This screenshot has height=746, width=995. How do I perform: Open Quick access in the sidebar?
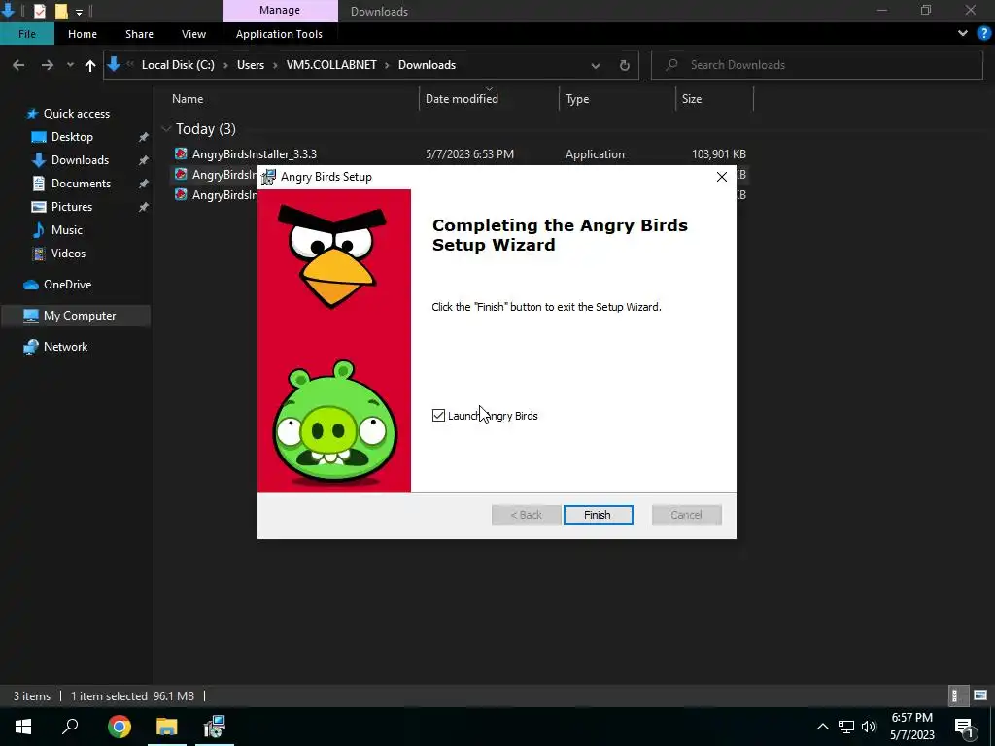point(76,114)
